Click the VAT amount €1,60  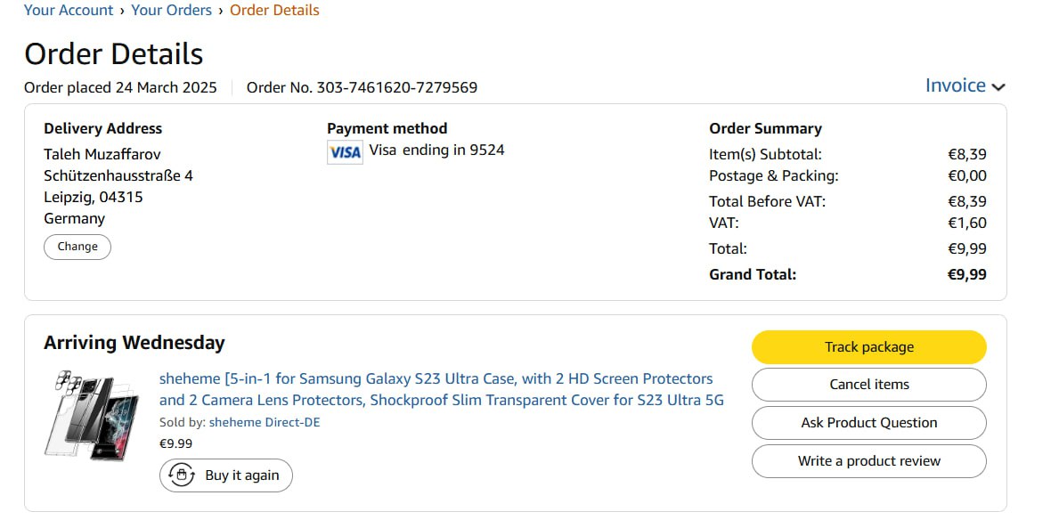(966, 223)
